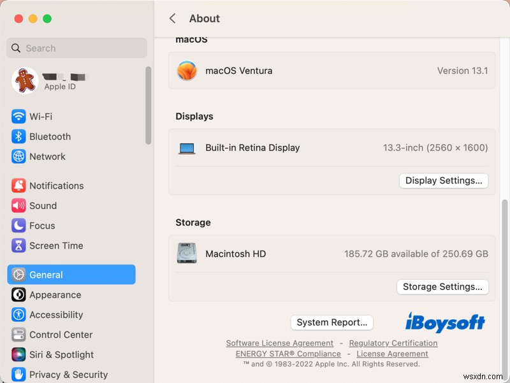510x383 pixels.
Task: Click the Built-in Retina Display laptop icon
Action: [x=187, y=148]
